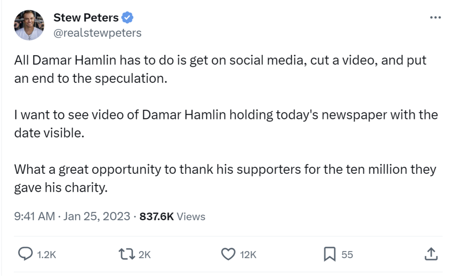This screenshot has width=454, height=276.
Task: Open the three-dot more options menu
Action: coord(435,18)
